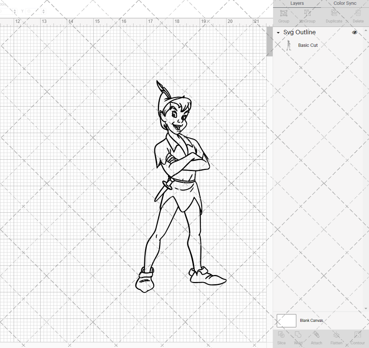Open the Contour tool
The height and width of the screenshot is (348, 369).
point(357,337)
